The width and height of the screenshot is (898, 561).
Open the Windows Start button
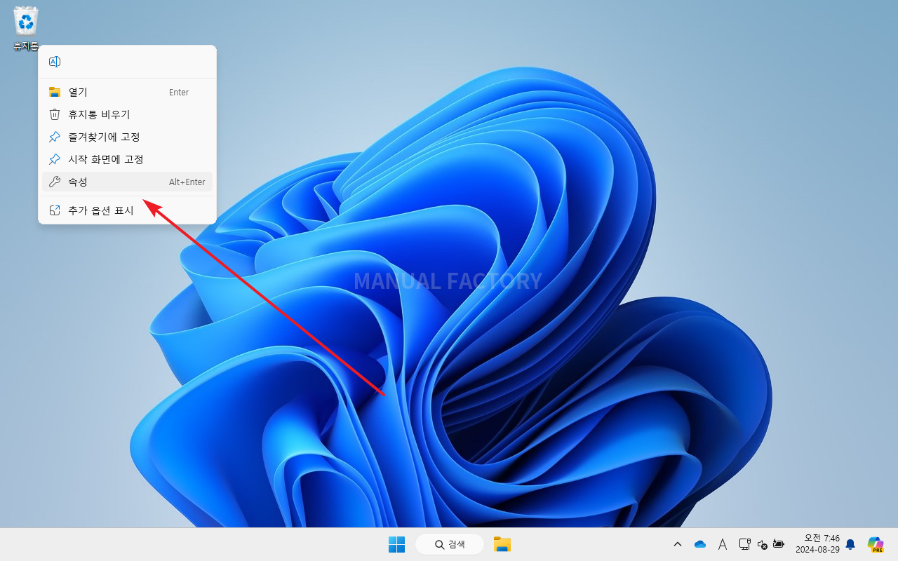396,544
